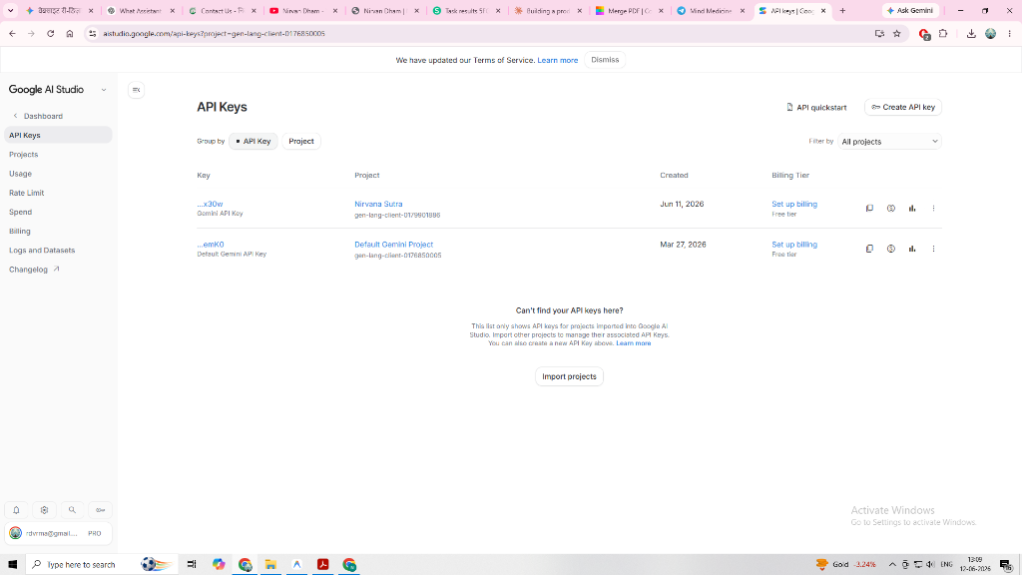Open API quickstart
1022x575 pixels.
coord(816,107)
